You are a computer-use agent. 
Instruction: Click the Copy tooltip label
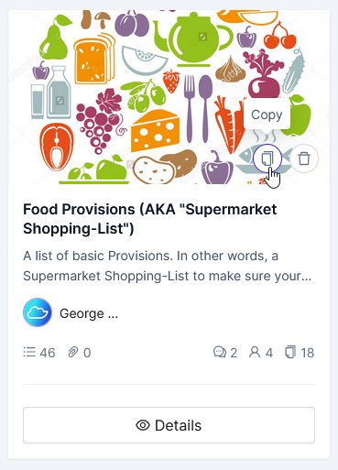pyautogui.click(x=267, y=115)
